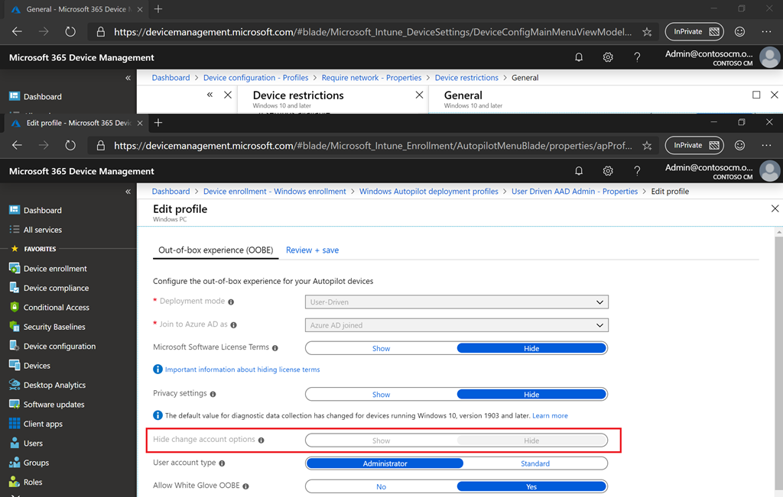Open Desktop Analytics sidebar item

54,386
